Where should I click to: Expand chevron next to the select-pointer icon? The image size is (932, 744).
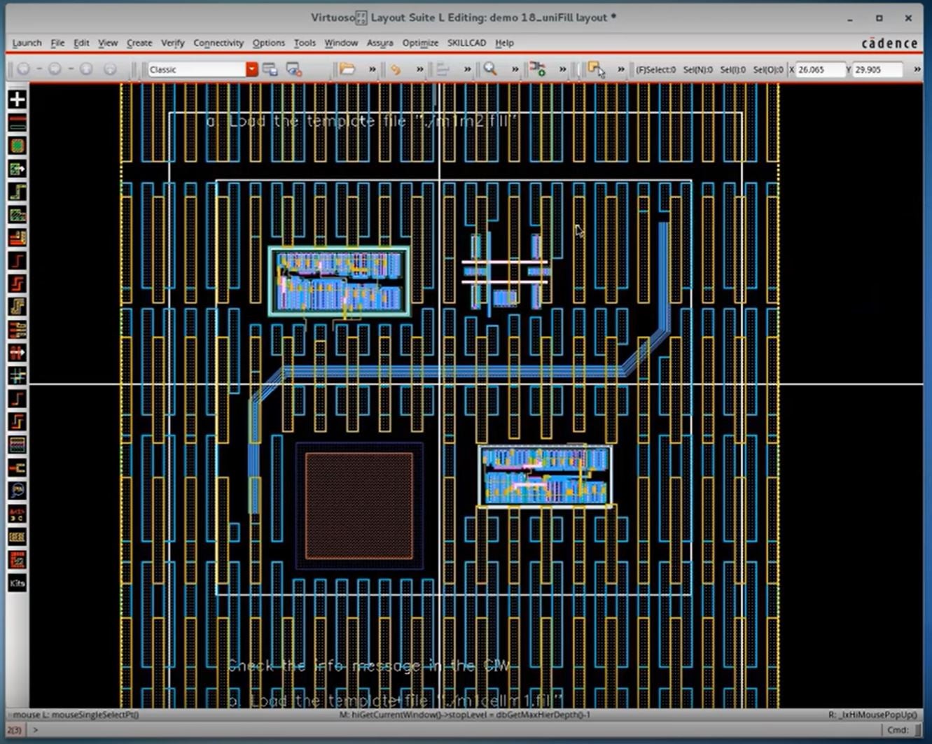[620, 69]
